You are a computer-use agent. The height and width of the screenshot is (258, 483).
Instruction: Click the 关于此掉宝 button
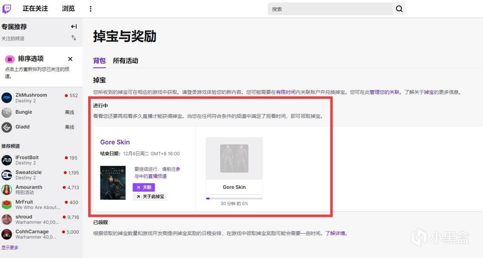point(150,196)
